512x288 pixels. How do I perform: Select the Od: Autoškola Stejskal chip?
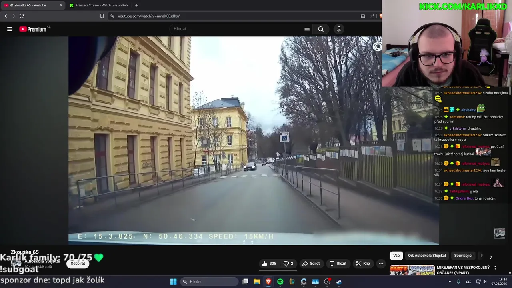(427, 256)
